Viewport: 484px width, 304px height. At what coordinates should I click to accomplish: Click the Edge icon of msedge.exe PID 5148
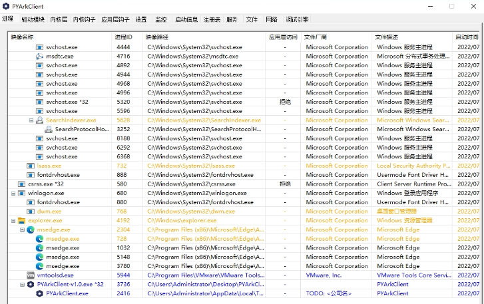(39, 257)
